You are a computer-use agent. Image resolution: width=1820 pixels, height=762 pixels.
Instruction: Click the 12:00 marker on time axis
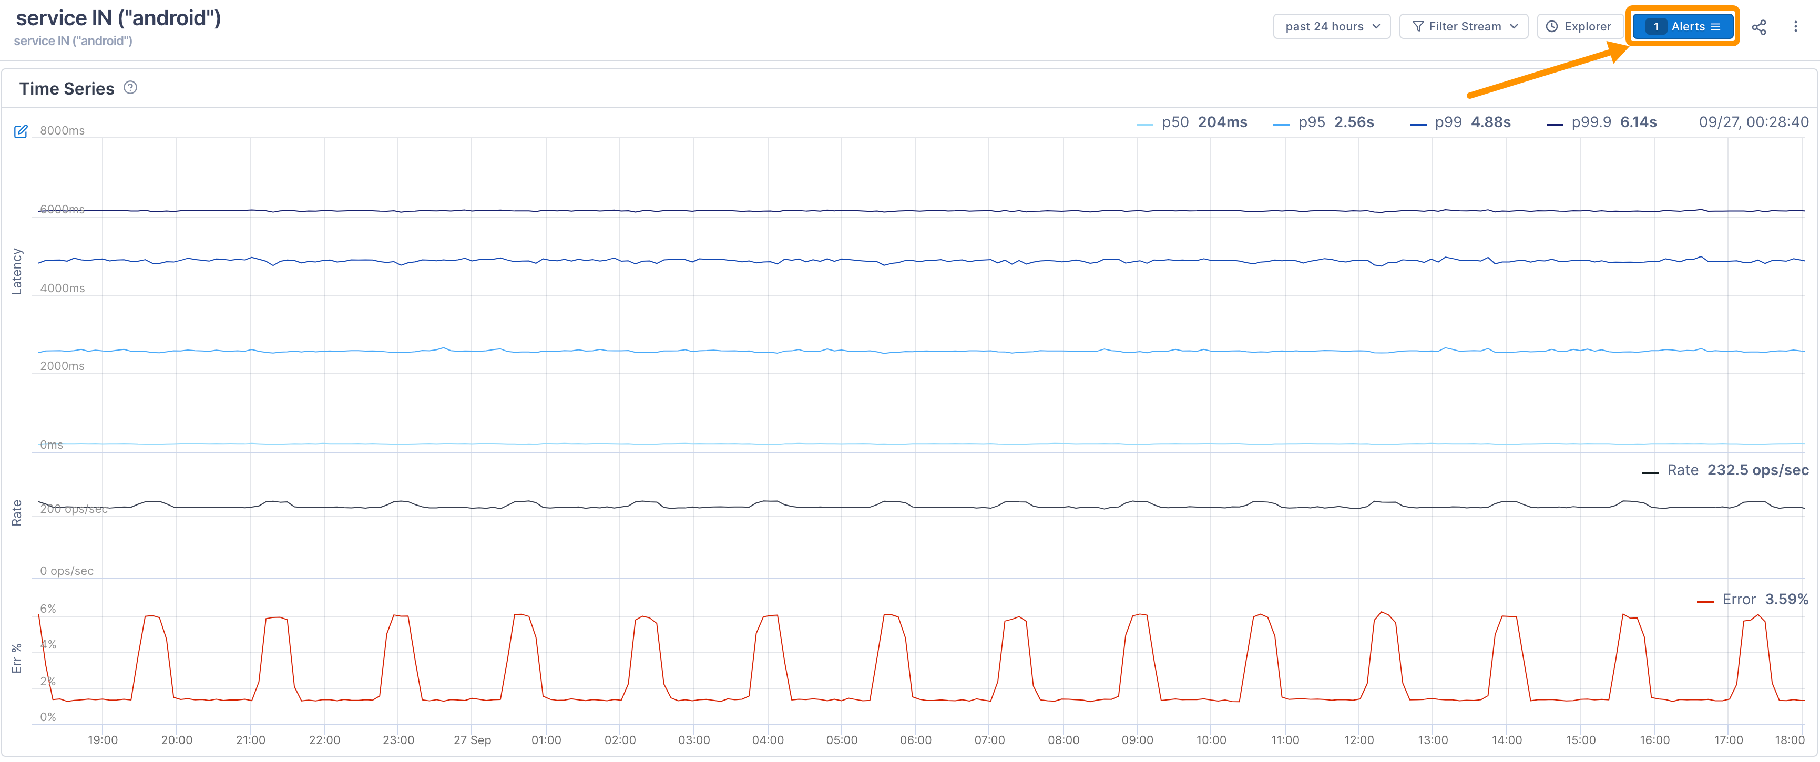pyautogui.click(x=1358, y=739)
